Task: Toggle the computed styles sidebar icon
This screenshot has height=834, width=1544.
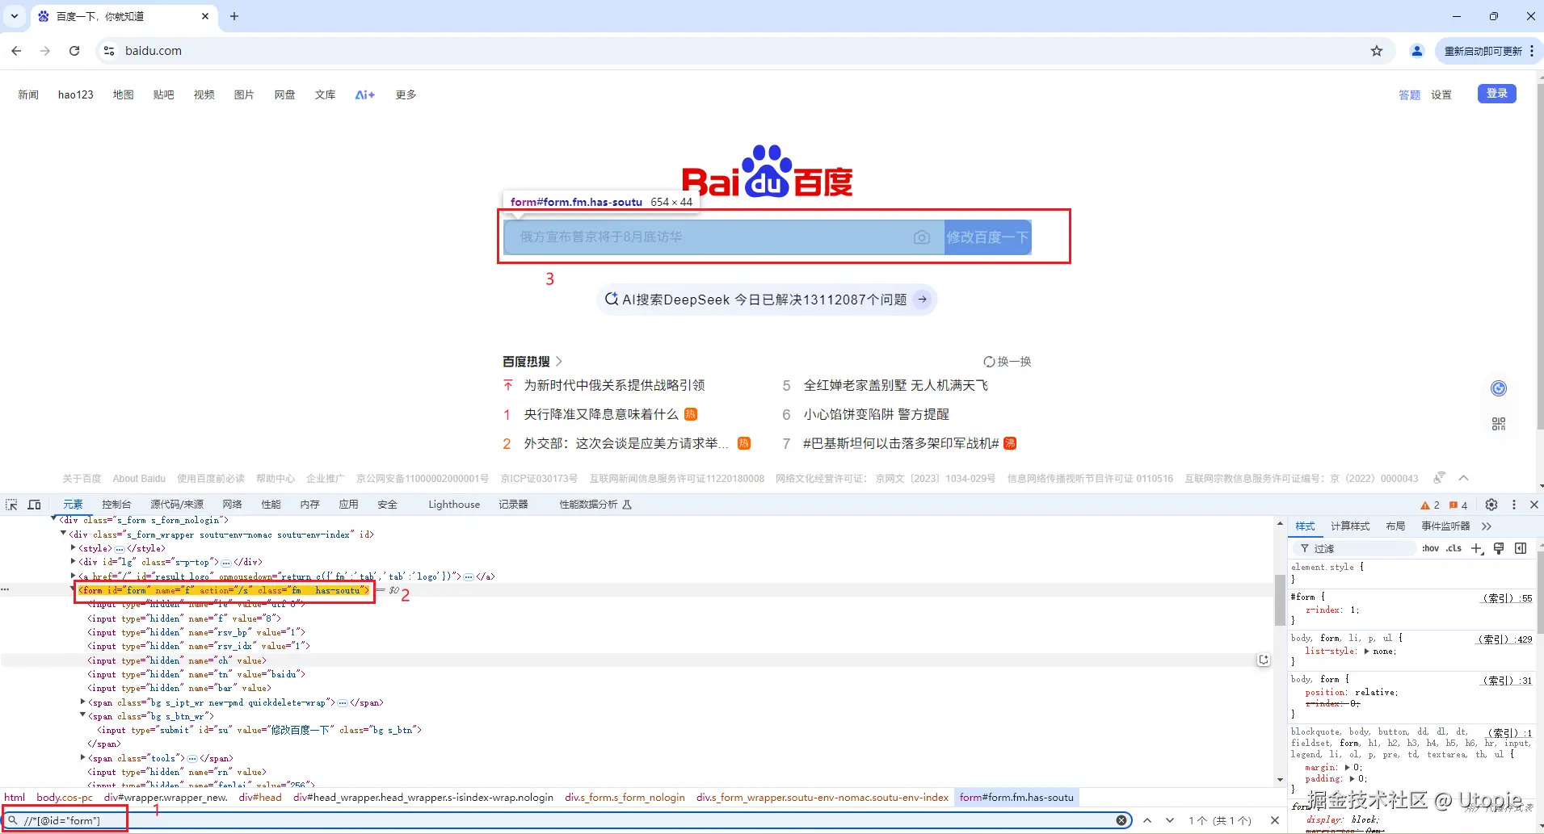Action: point(1521,548)
